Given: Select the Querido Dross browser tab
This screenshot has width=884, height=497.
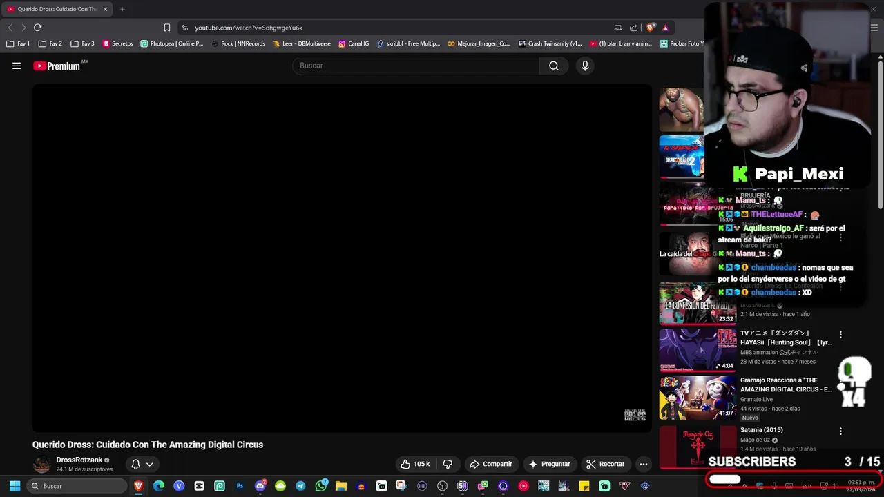Looking at the screenshot, I should click(58, 9).
